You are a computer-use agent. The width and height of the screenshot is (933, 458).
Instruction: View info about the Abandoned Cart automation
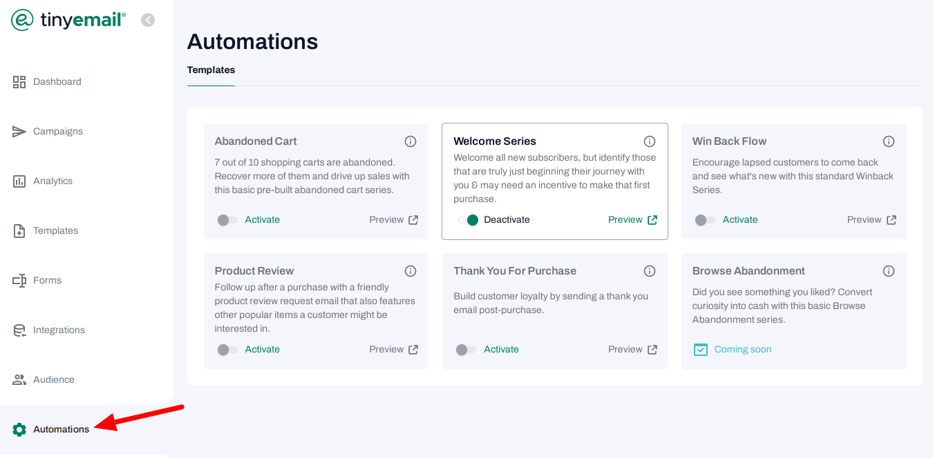click(410, 141)
